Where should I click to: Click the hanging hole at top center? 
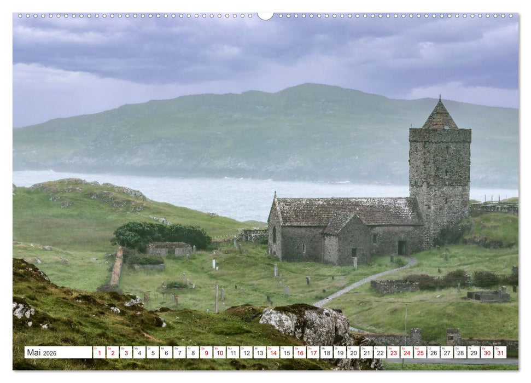click(265, 15)
